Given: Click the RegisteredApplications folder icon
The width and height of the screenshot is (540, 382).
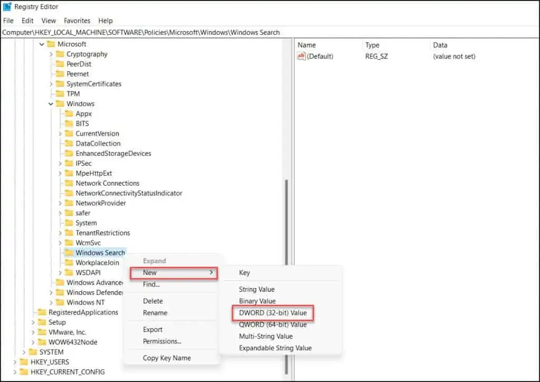Looking at the screenshot, I should point(42,312).
